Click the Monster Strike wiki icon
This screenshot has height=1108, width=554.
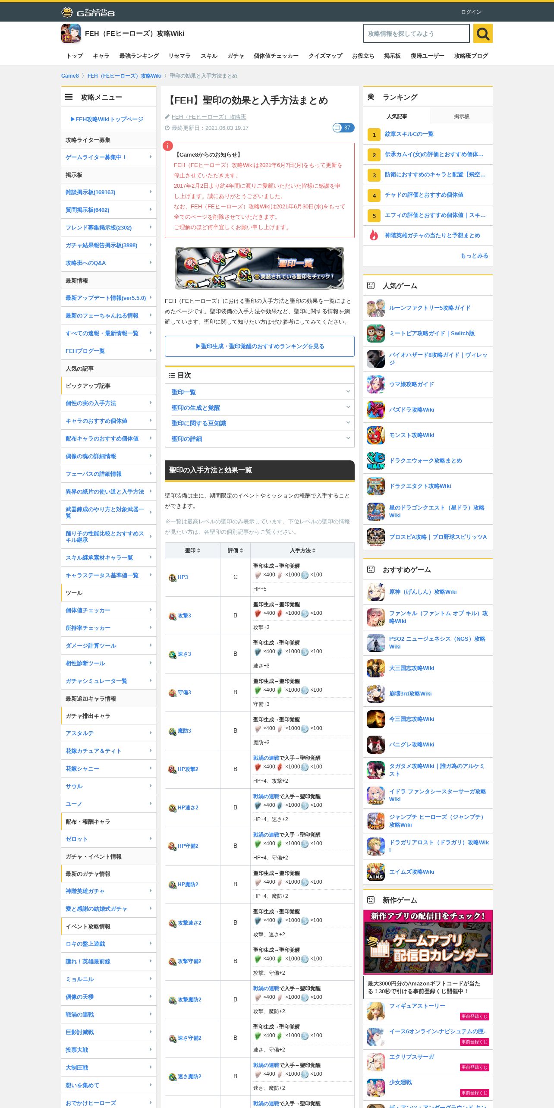pyautogui.click(x=376, y=435)
